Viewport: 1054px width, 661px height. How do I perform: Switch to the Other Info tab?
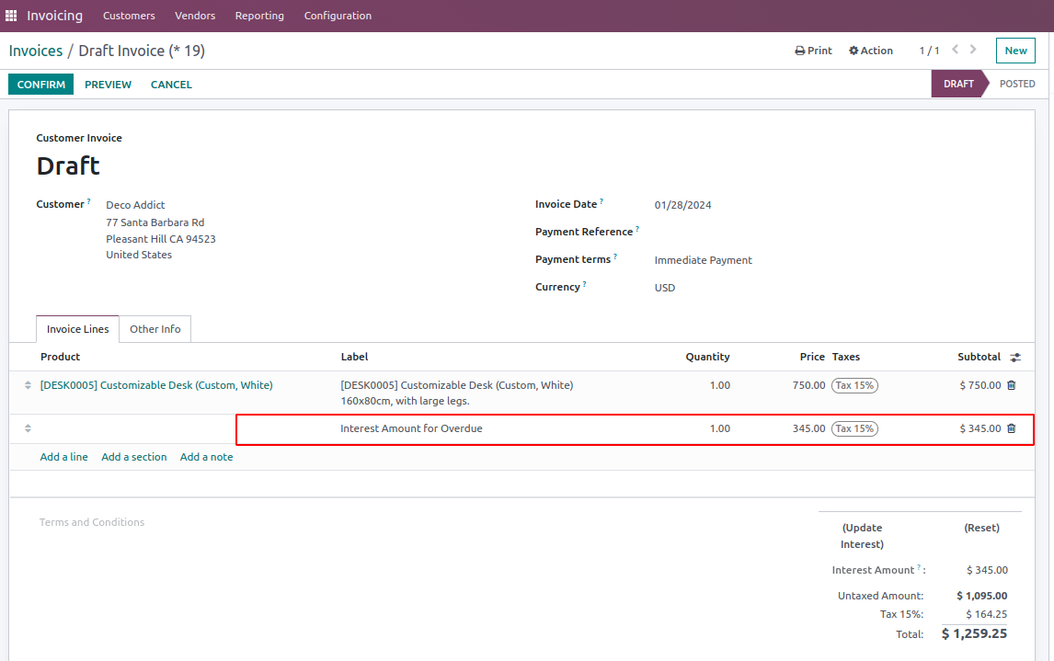pyautogui.click(x=155, y=329)
